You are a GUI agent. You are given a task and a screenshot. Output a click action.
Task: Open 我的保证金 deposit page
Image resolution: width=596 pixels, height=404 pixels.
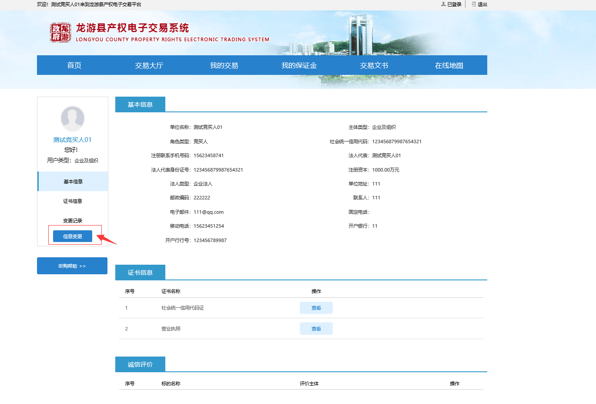(299, 65)
